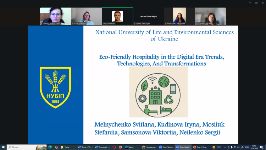Launch the Copilot app in taskbar
The image size is (266, 150).
click(56, 147)
